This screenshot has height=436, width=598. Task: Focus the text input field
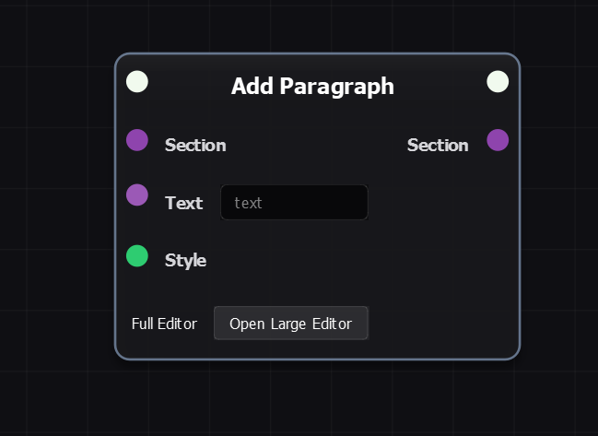tap(294, 203)
